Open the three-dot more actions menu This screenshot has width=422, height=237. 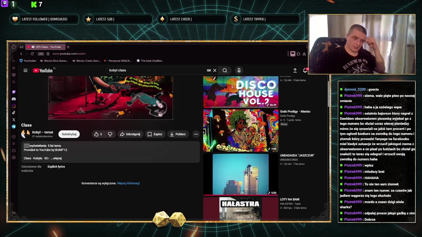196,134
